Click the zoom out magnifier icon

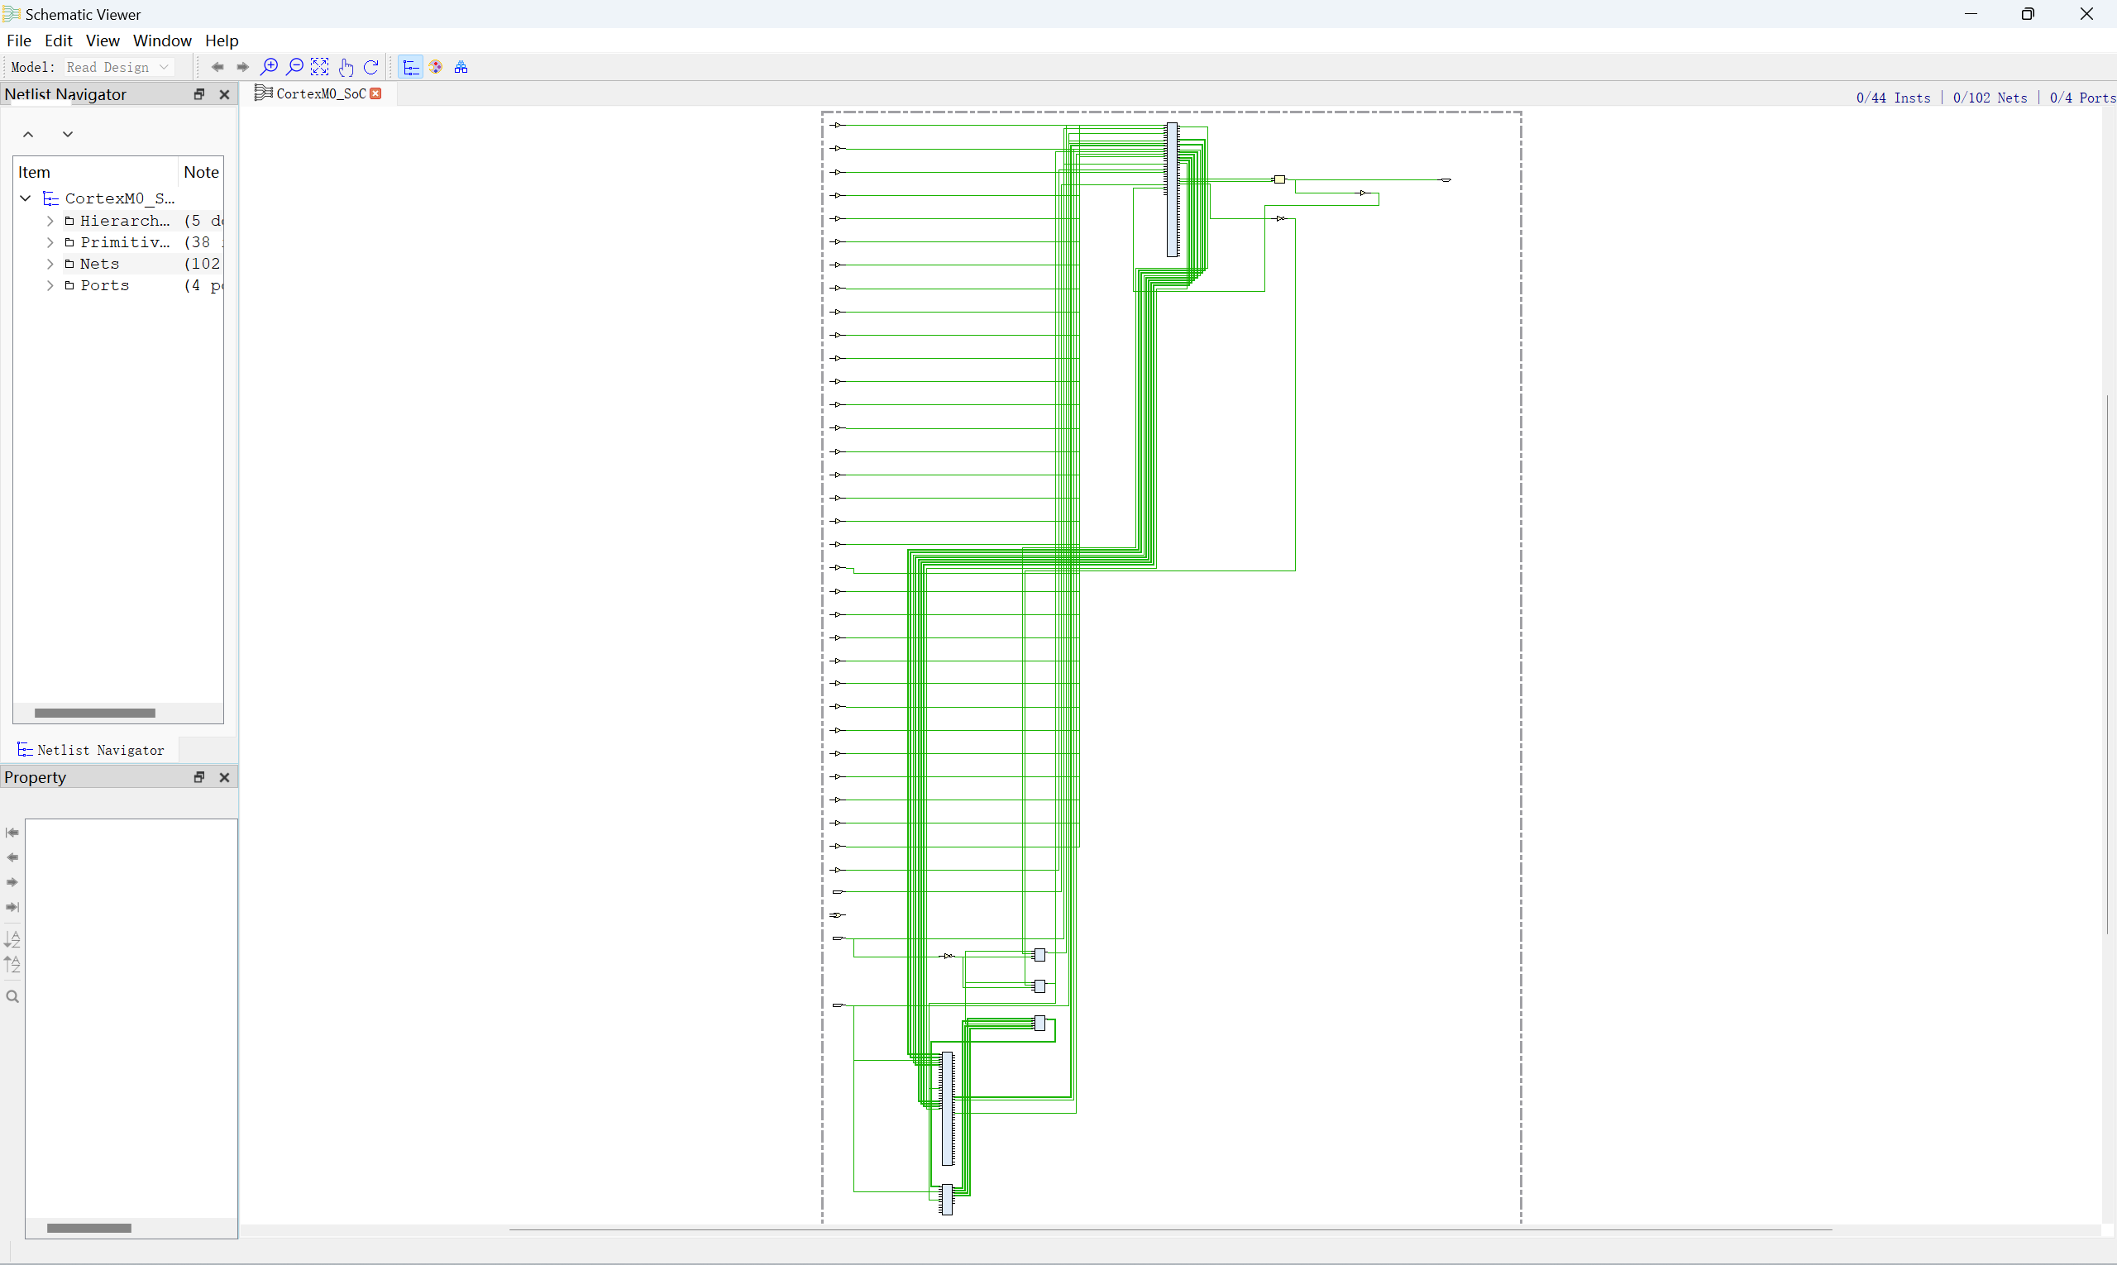(x=295, y=67)
